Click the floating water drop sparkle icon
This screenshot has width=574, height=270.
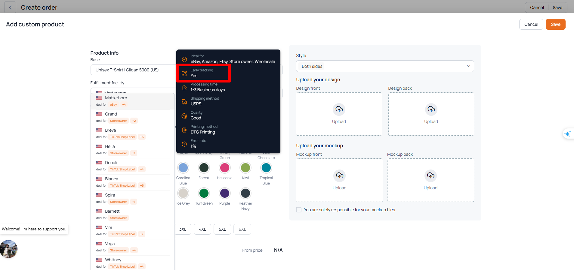click(568, 133)
